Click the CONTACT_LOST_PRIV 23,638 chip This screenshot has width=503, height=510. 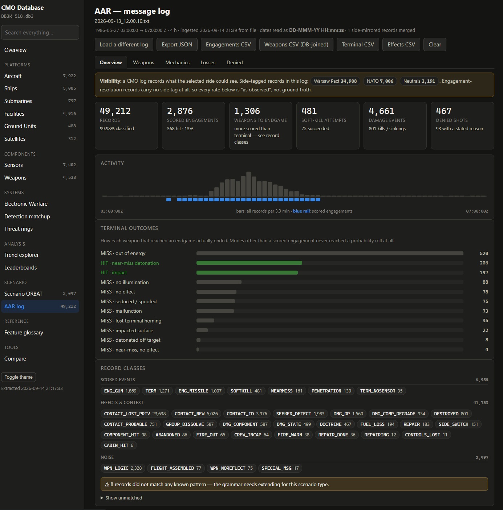point(135,414)
